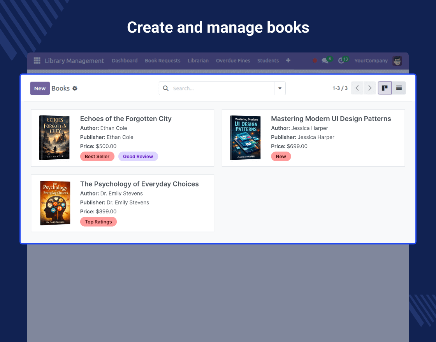Open the user avatar menu

point(397,61)
